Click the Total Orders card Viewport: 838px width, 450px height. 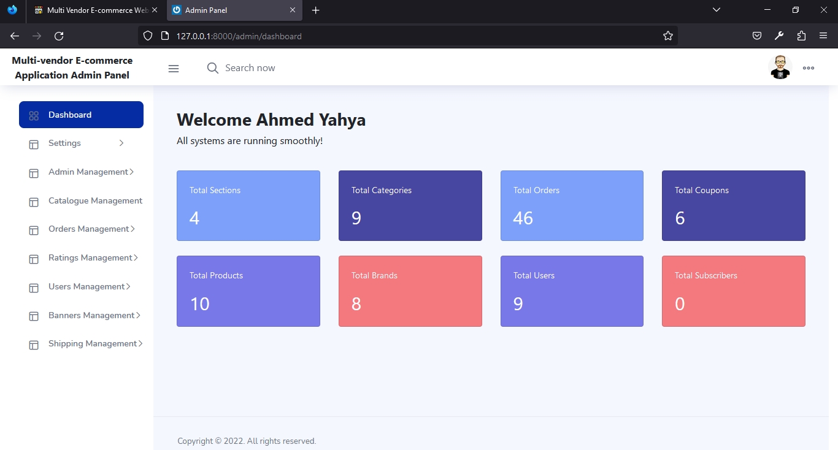572,205
